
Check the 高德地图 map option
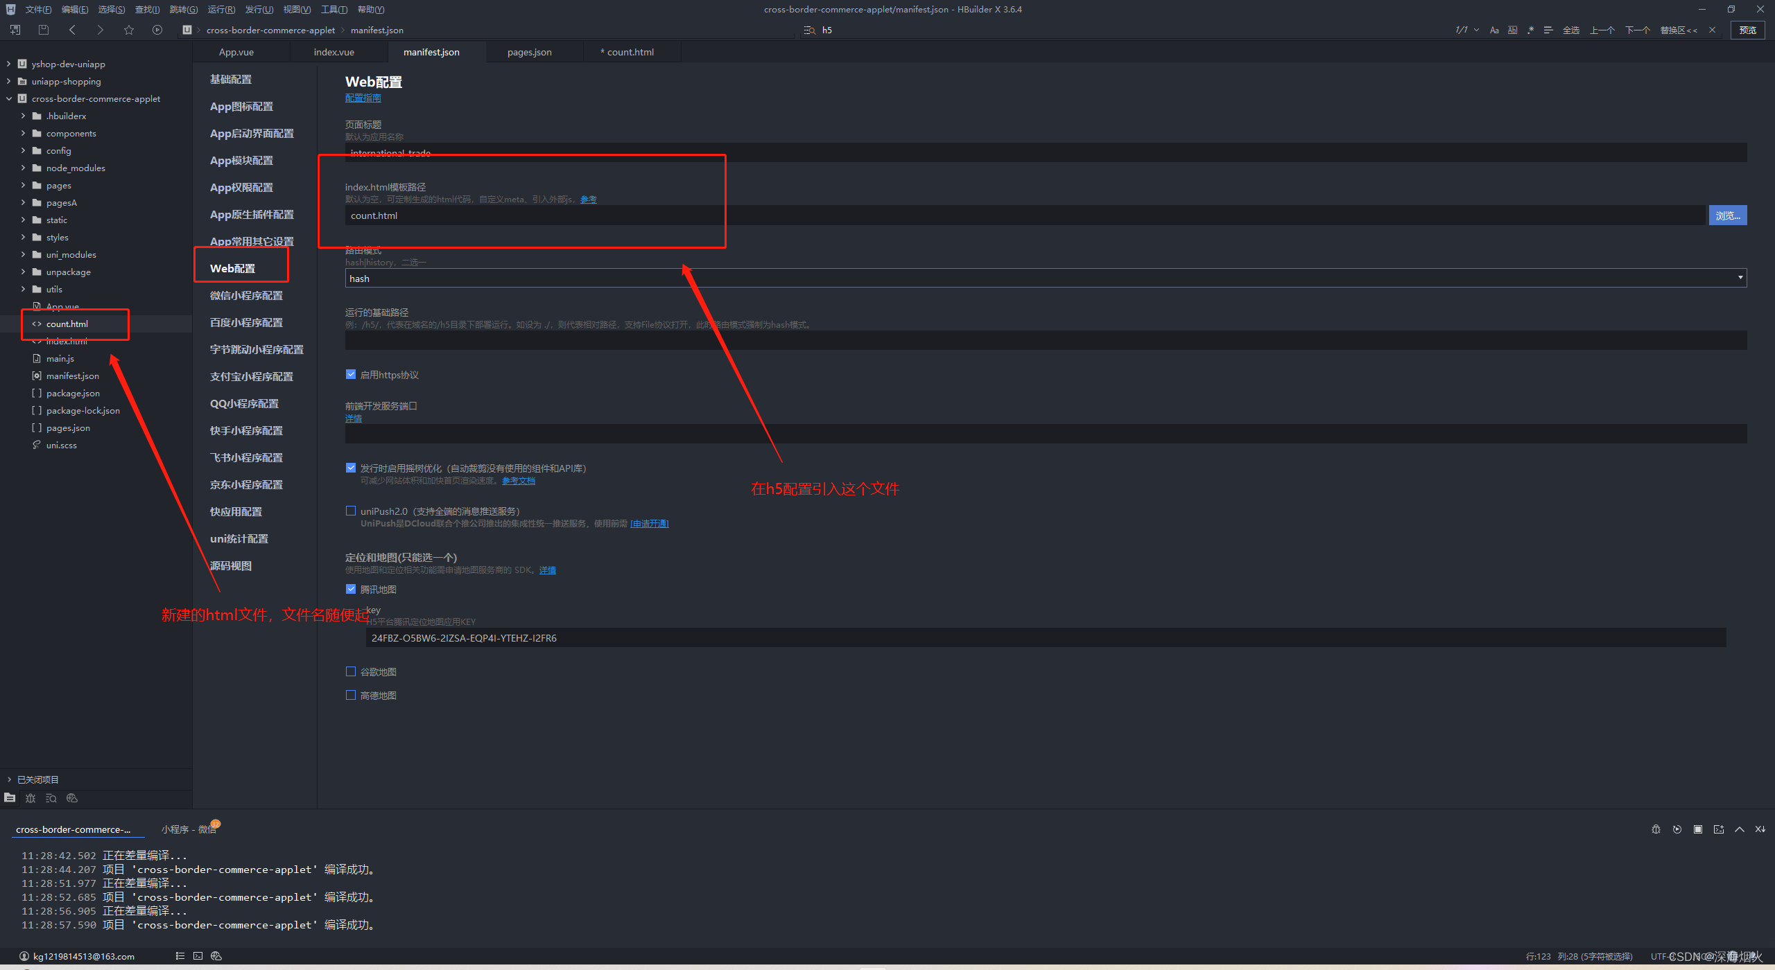351,695
